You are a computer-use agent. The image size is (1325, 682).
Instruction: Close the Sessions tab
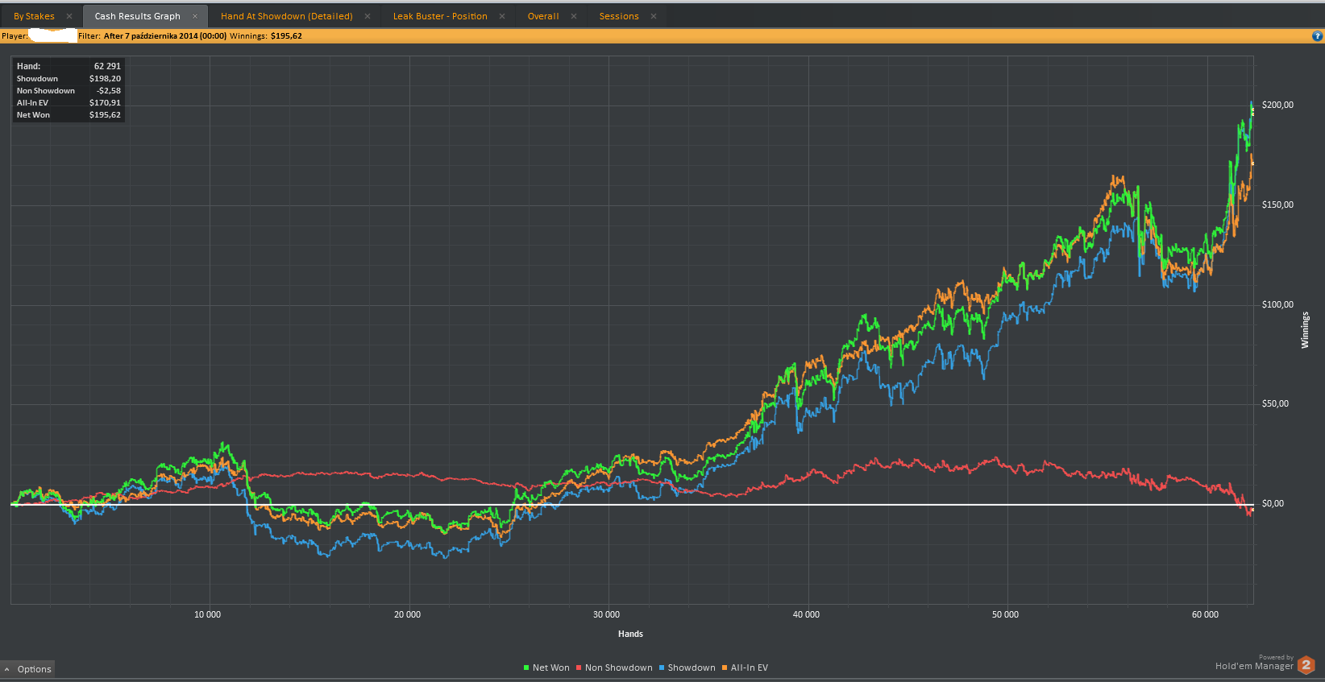654,16
